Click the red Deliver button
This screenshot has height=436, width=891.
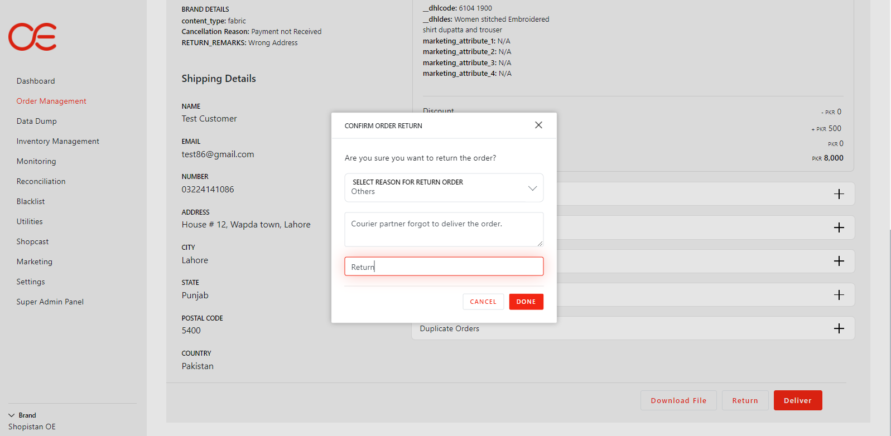pos(797,400)
